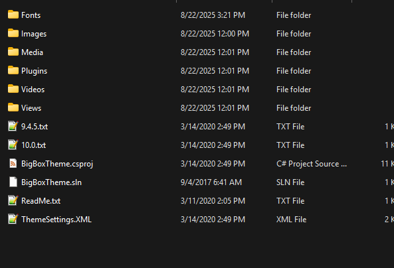Select the blank BigBoxTheme.sln file icon

pos(13,182)
